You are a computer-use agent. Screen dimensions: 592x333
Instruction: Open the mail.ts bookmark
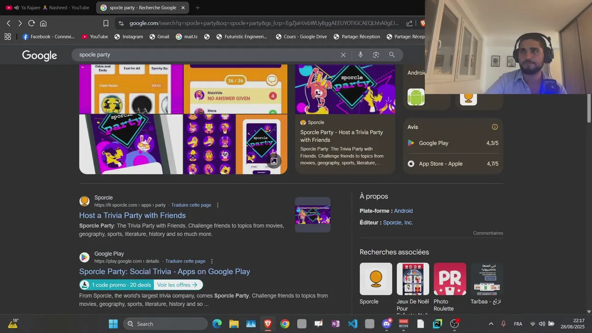(186, 37)
